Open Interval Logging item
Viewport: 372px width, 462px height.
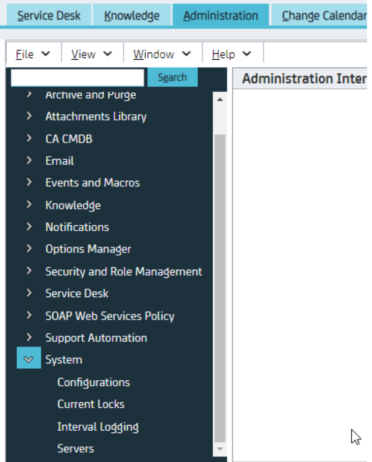click(98, 426)
